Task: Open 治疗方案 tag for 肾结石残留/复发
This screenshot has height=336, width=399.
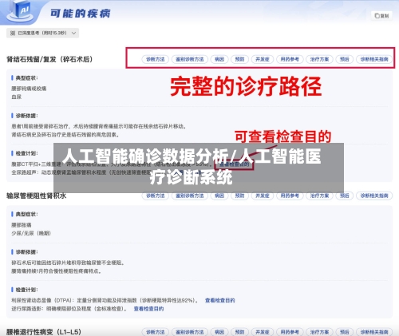Action: coord(319,59)
